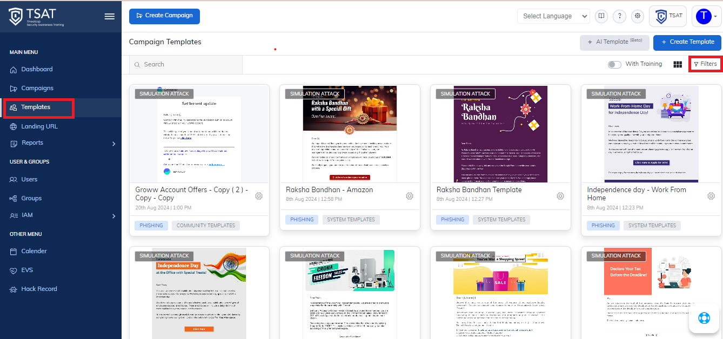Click the Campaigns icon in sidebar

pos(14,89)
